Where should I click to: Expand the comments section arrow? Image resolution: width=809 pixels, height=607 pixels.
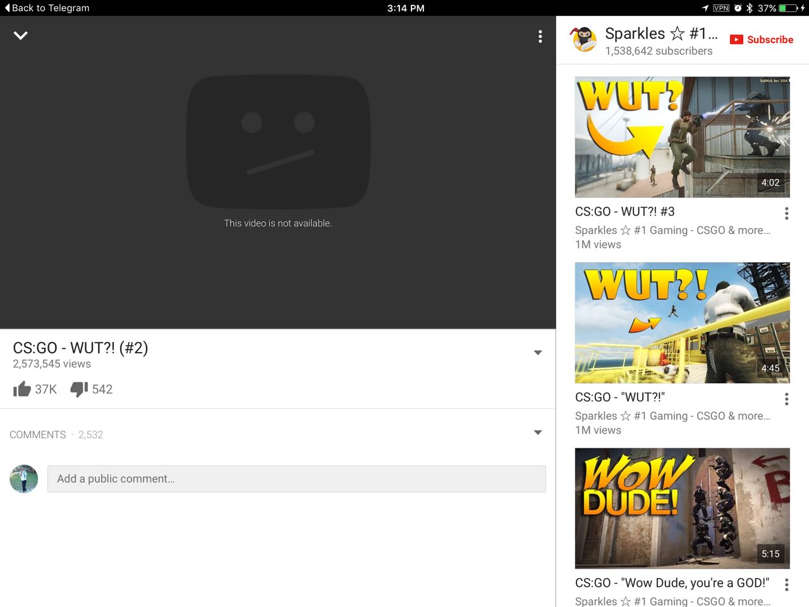(538, 432)
